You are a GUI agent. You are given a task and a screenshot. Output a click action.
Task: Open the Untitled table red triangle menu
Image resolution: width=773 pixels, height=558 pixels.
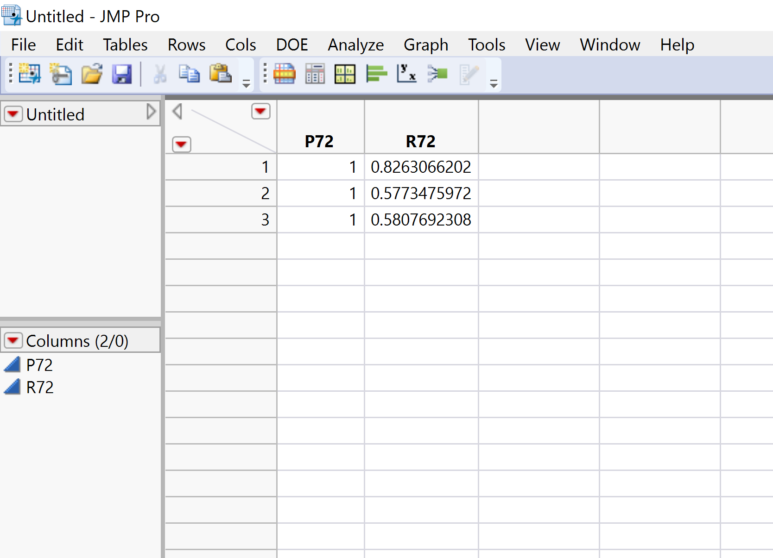point(13,113)
